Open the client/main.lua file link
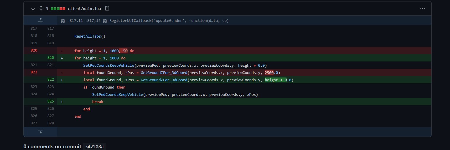 tap(84, 9)
